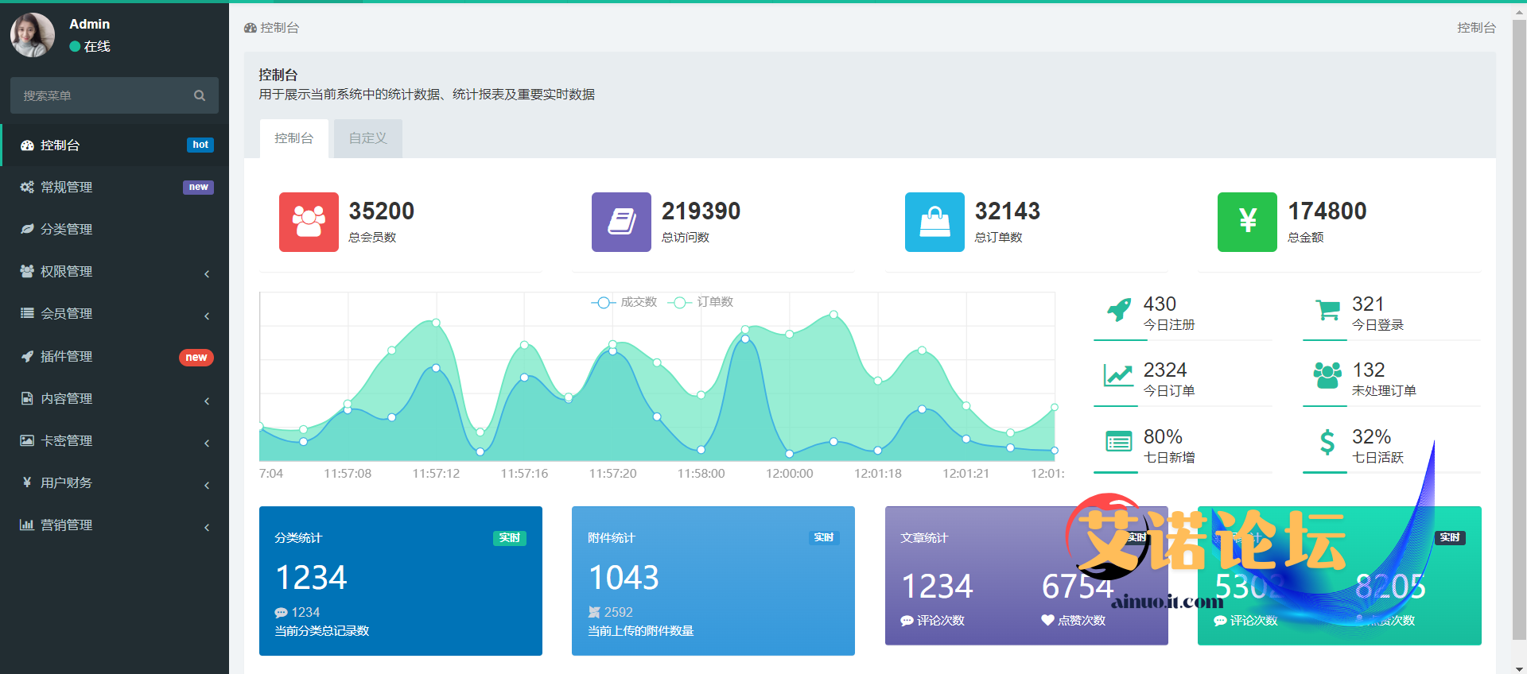Click the blue new badge on 常规管理
The image size is (1527, 674).
coord(199,188)
